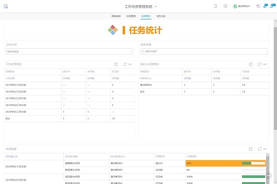The width and height of the screenshot is (277, 184).
Task: Click 演示帐号01 in 执行人任务统计 table
Action: click(x=146, y=85)
